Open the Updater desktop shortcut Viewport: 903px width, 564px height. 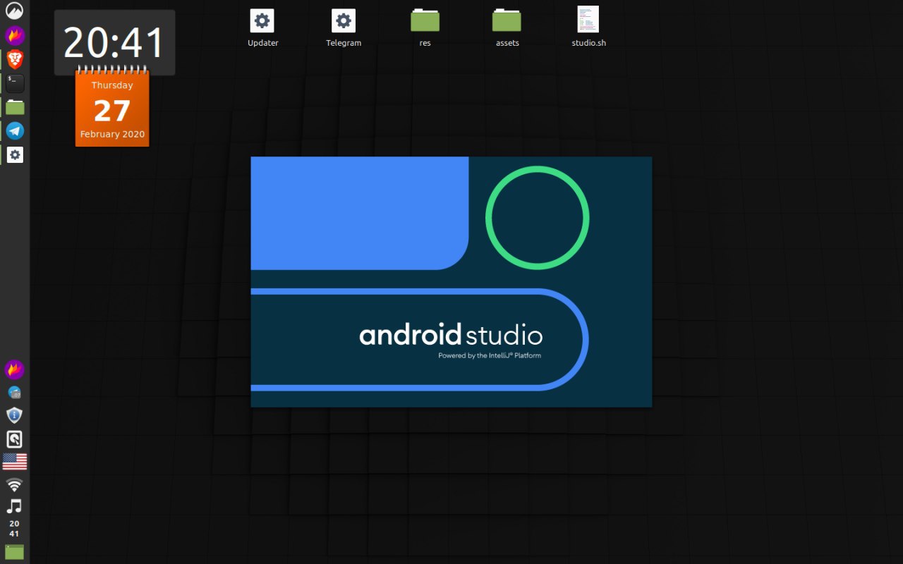(262, 27)
